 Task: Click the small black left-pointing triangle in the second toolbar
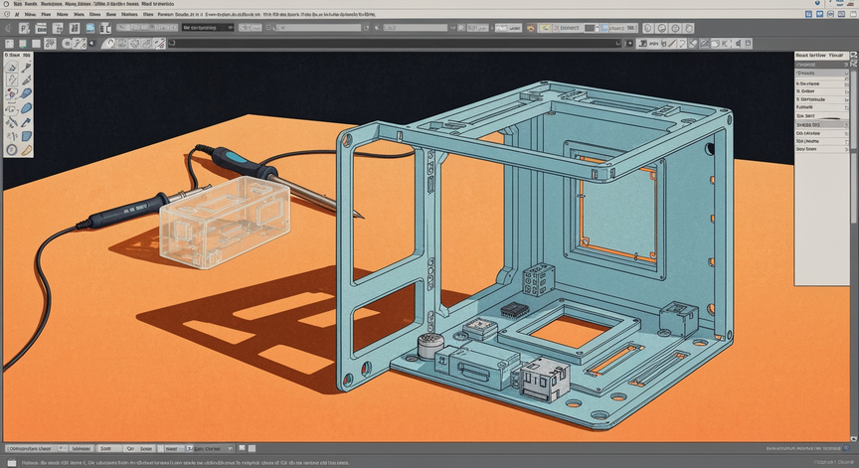coord(91,44)
